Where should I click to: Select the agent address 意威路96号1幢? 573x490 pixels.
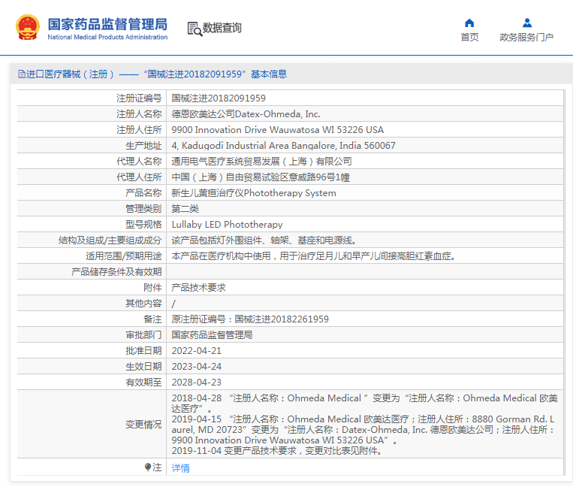261,177
